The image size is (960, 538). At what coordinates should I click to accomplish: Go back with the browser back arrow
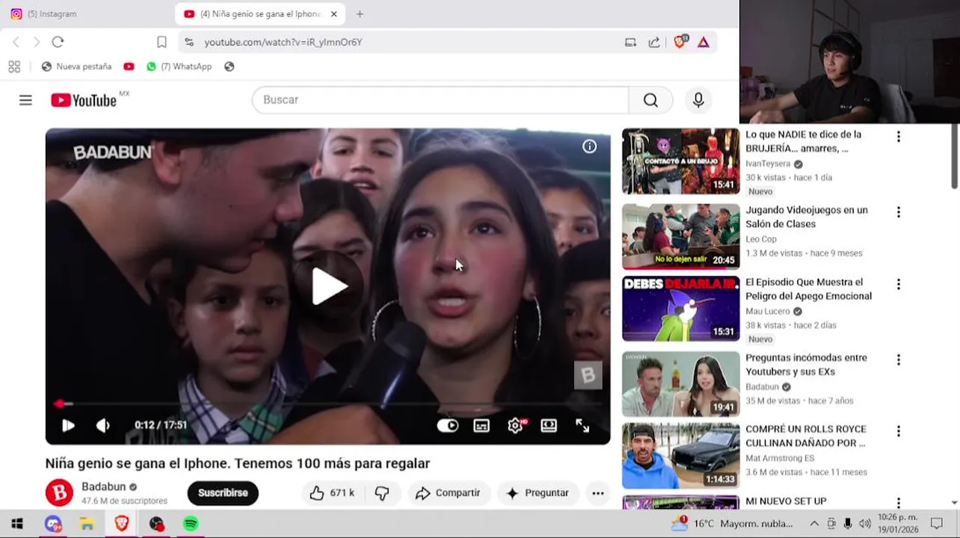point(16,42)
